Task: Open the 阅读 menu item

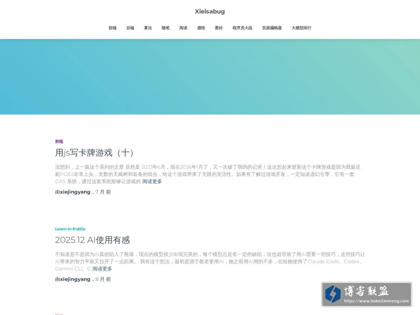Action: (183, 28)
